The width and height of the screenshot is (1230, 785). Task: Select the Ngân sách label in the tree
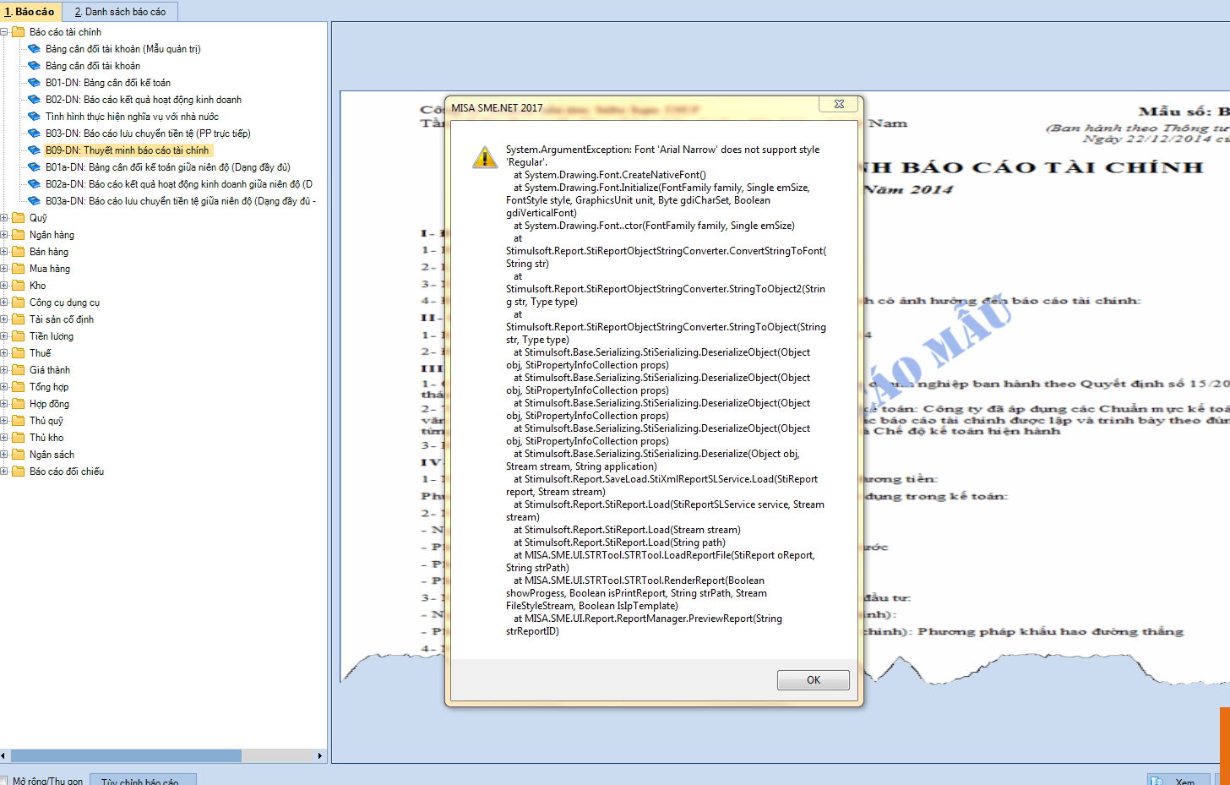52,455
